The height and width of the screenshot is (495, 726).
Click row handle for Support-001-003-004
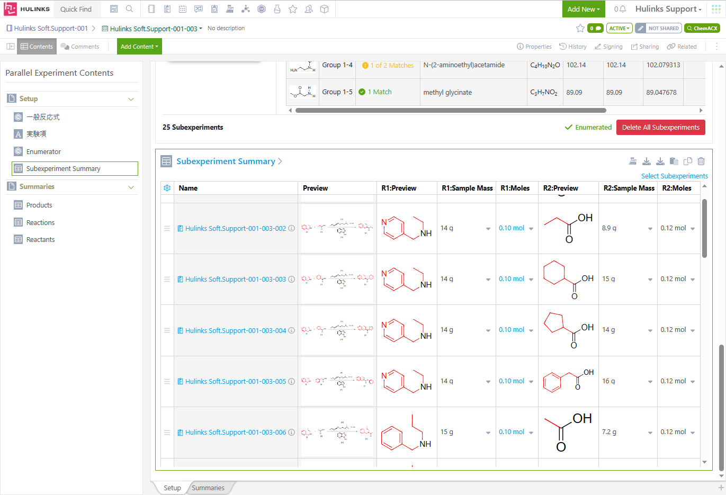(167, 330)
